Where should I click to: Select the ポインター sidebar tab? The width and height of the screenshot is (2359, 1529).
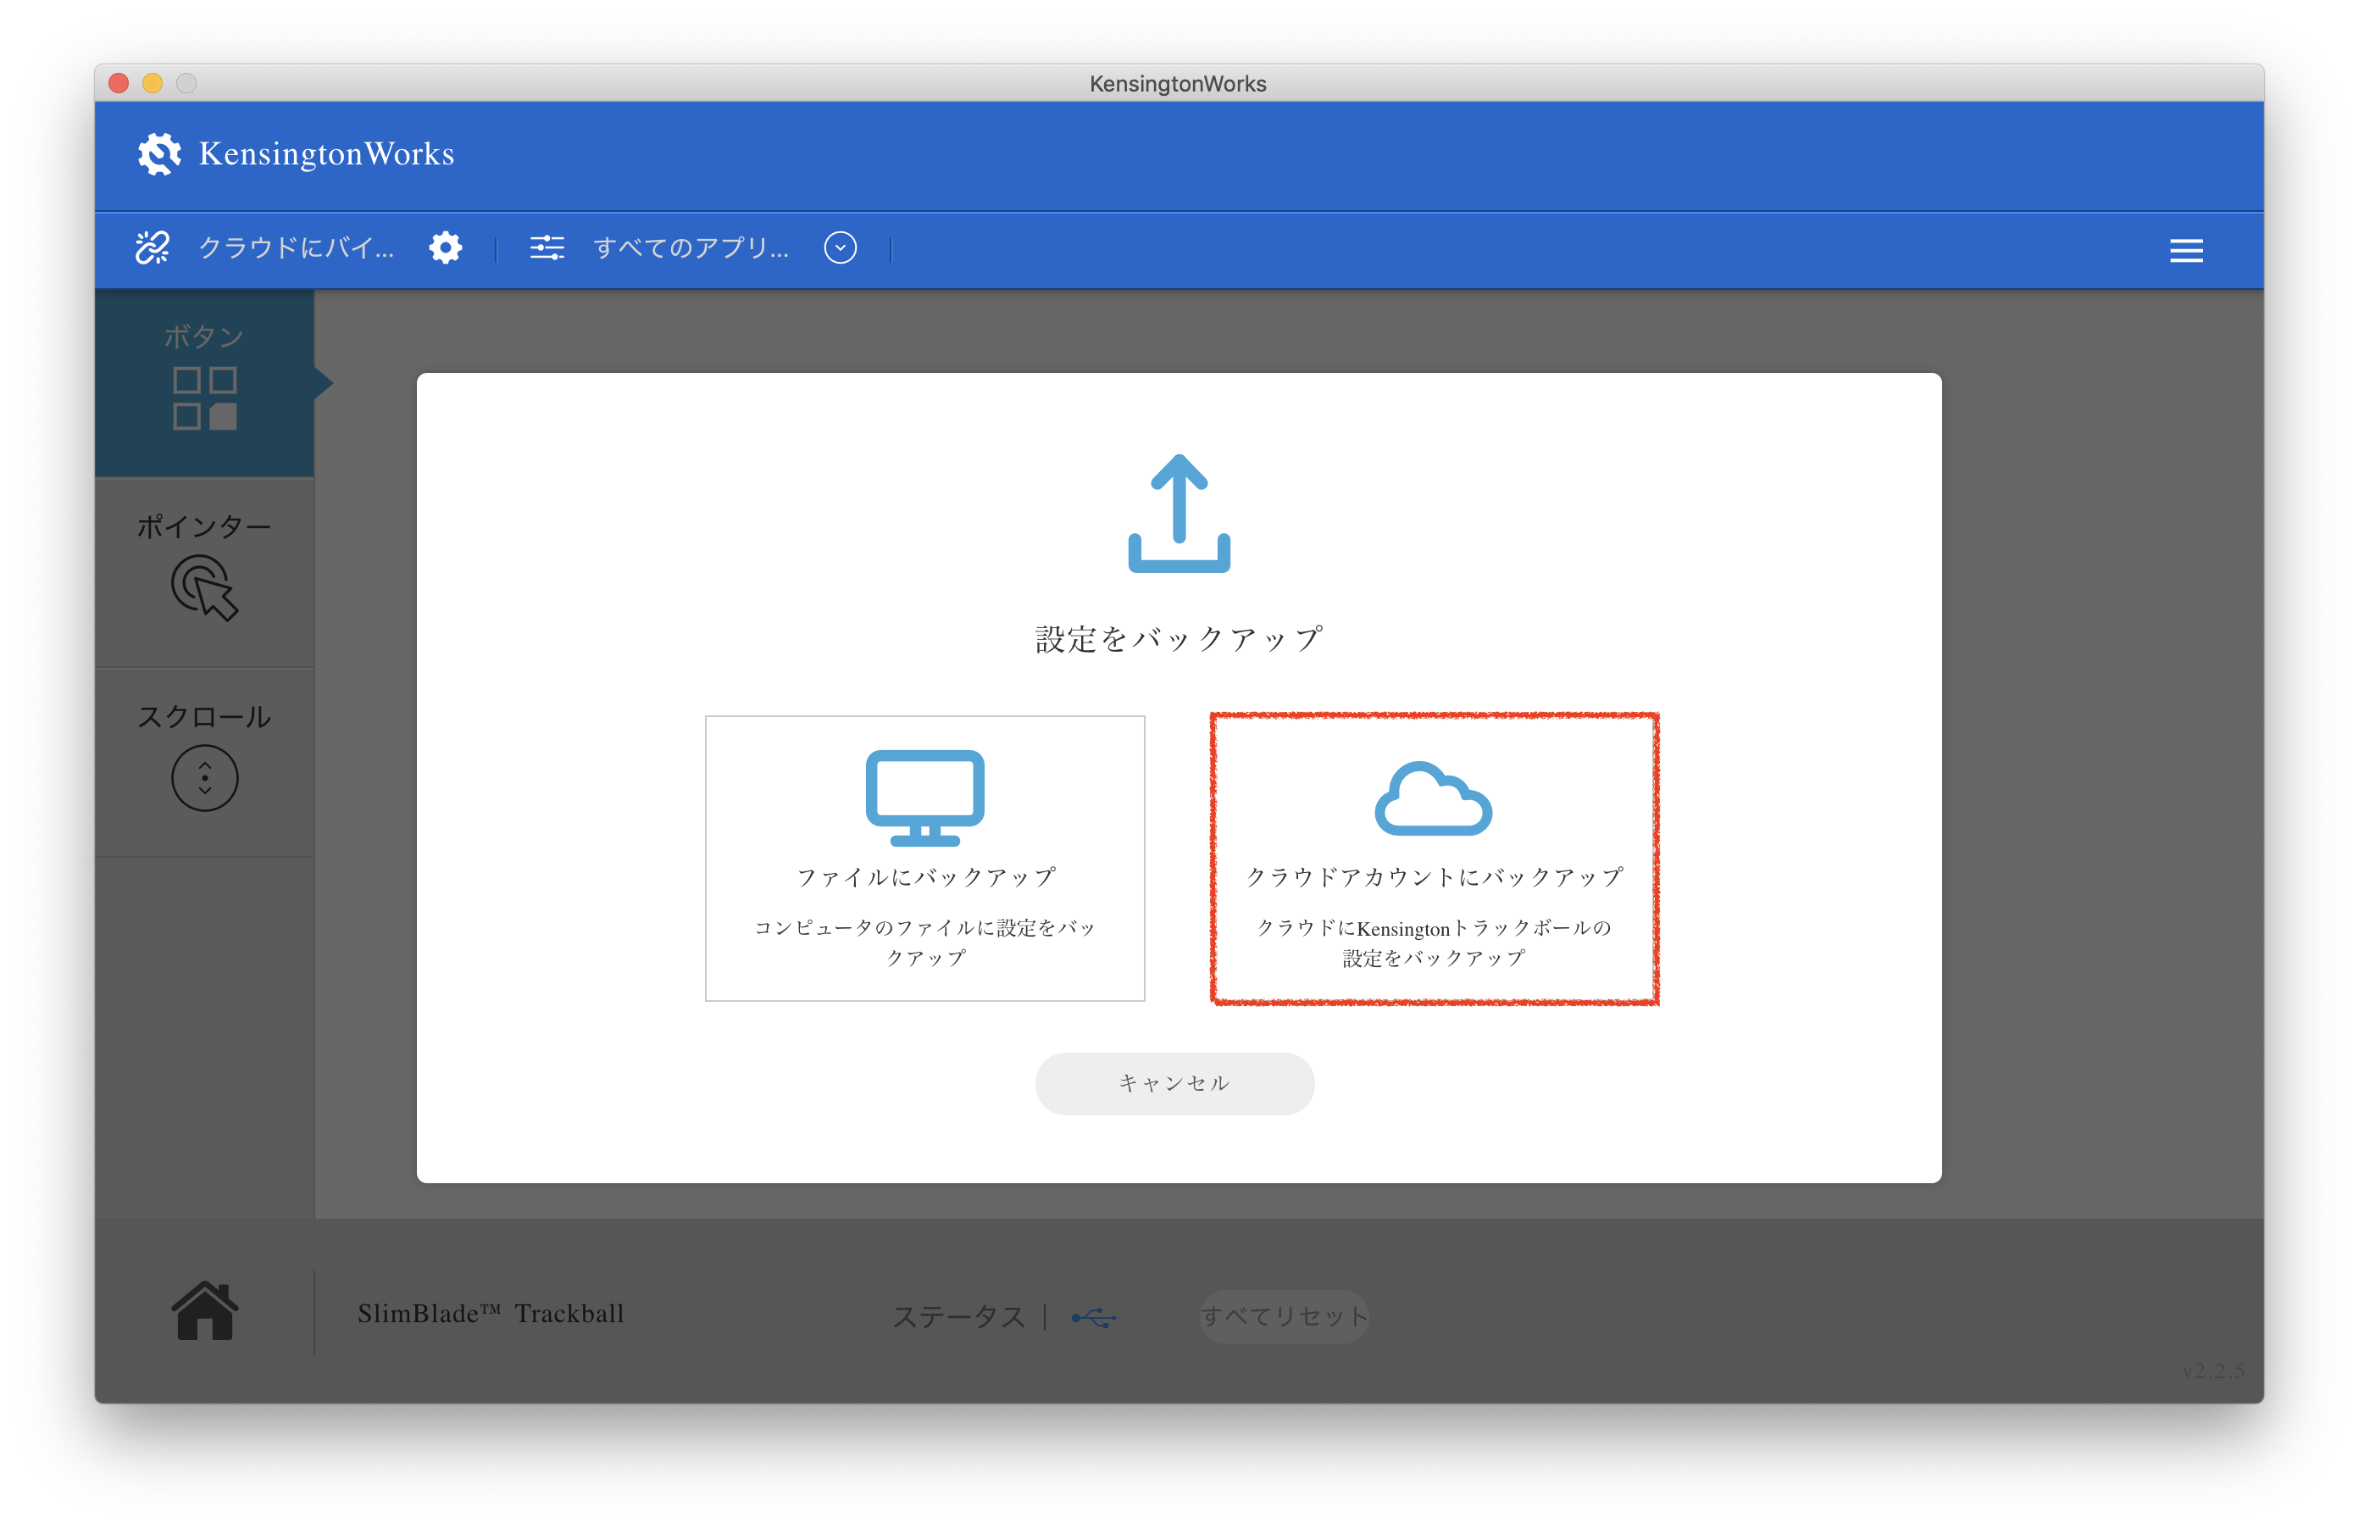coord(204,572)
